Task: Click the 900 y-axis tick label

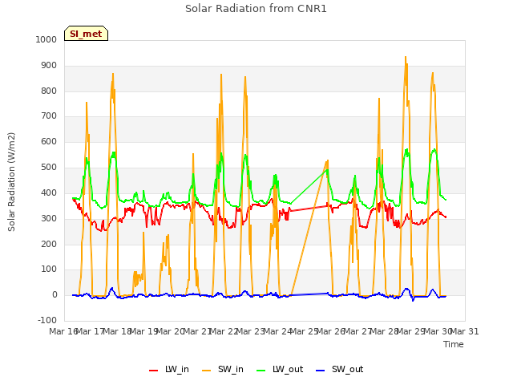Action: [x=49, y=66]
